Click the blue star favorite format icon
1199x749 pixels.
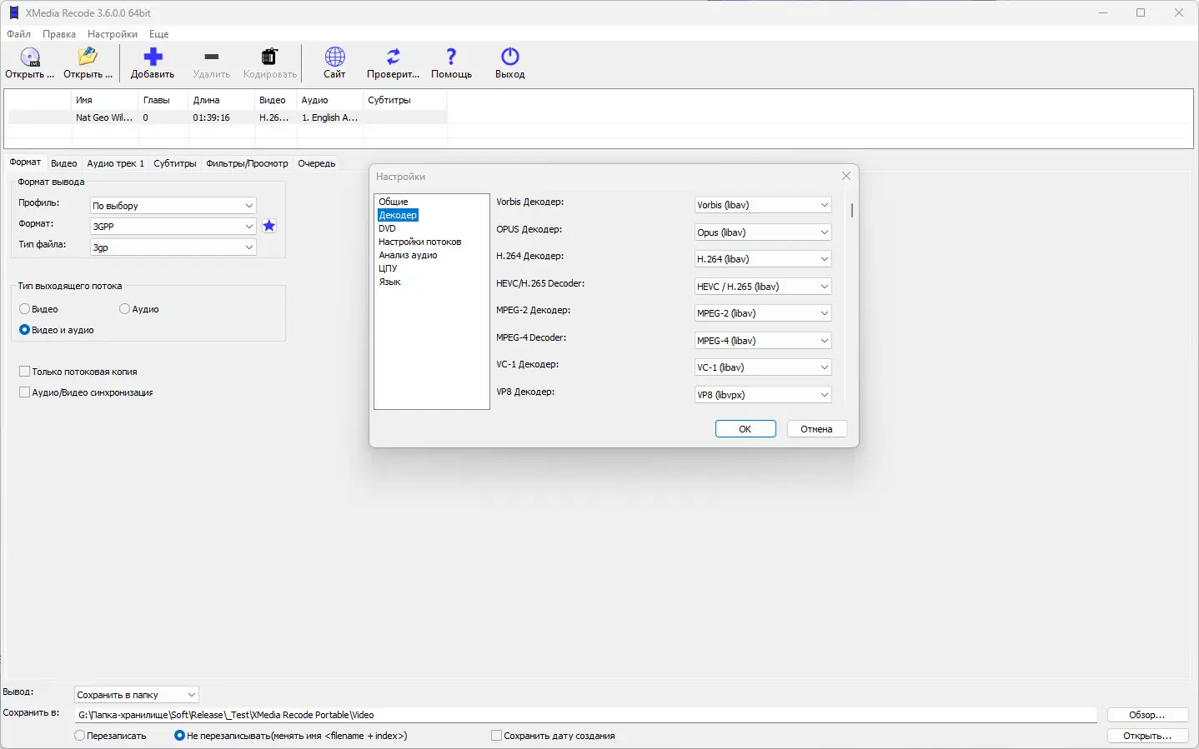pyautogui.click(x=269, y=226)
